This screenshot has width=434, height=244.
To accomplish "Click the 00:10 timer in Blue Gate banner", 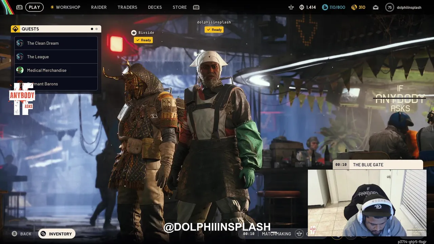I will (x=341, y=165).
